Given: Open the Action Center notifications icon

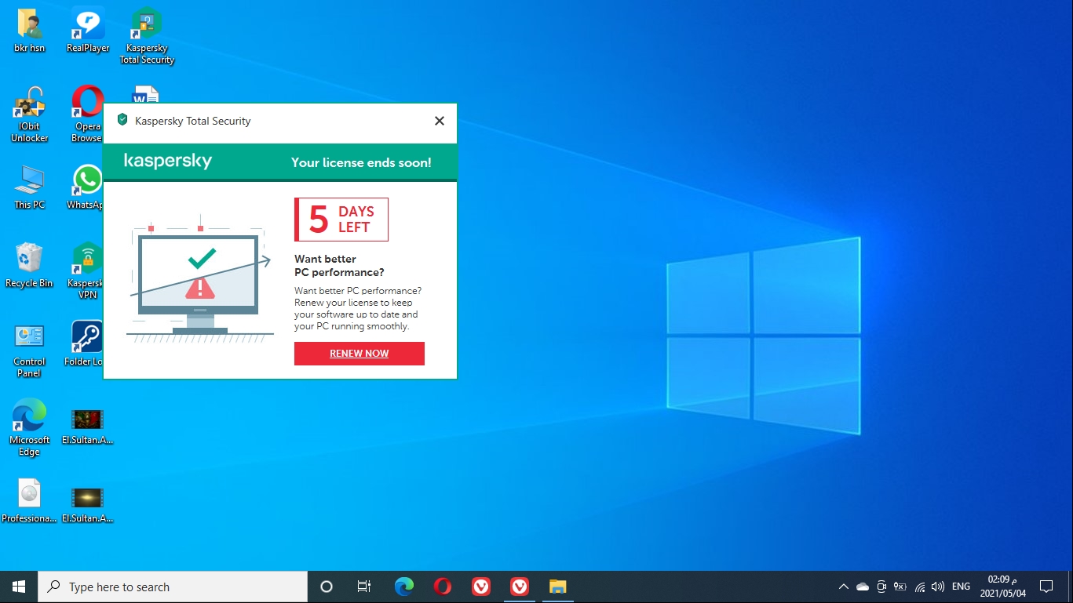Looking at the screenshot, I should 1046,587.
